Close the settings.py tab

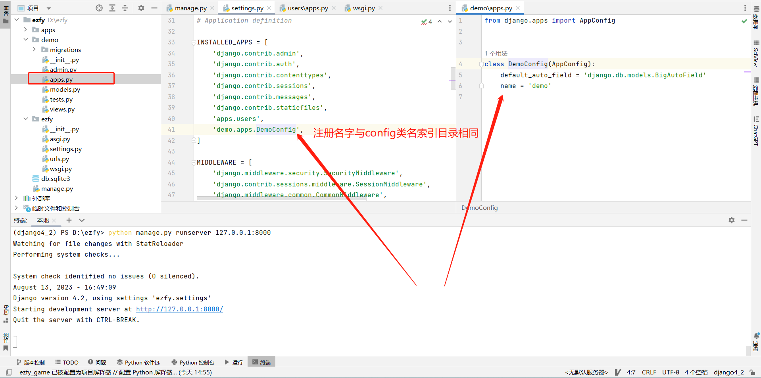click(x=269, y=8)
